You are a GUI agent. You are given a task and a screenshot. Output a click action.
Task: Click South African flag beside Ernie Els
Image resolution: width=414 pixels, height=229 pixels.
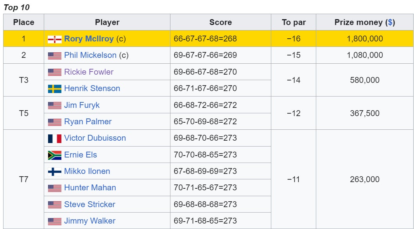54,155
